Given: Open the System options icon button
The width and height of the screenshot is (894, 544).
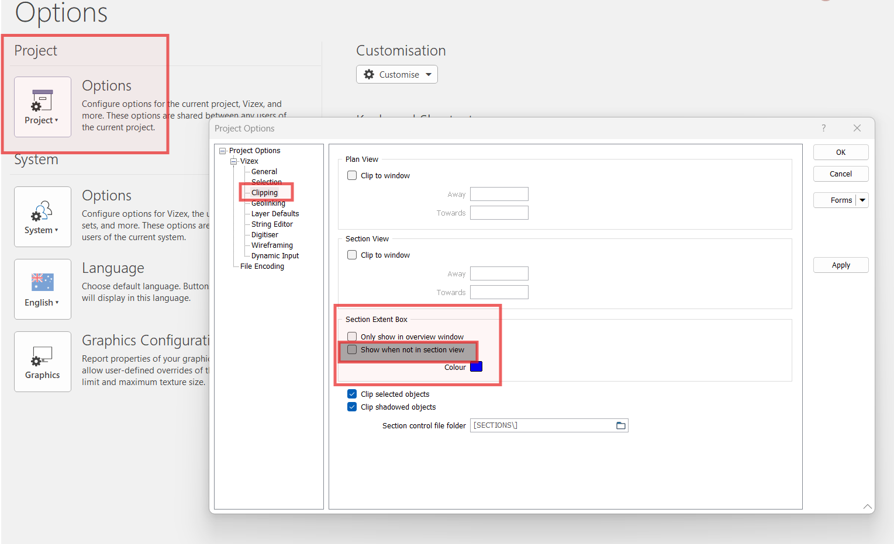Looking at the screenshot, I should (x=42, y=217).
